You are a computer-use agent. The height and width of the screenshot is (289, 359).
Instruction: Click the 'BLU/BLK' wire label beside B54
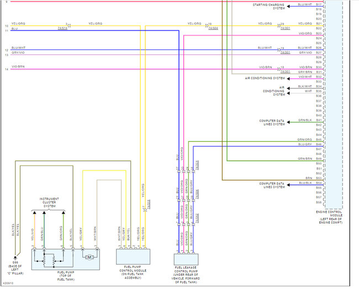[305, 183]
